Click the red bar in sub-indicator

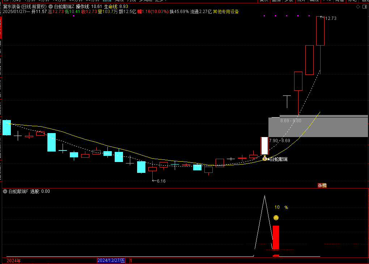tap(276, 237)
